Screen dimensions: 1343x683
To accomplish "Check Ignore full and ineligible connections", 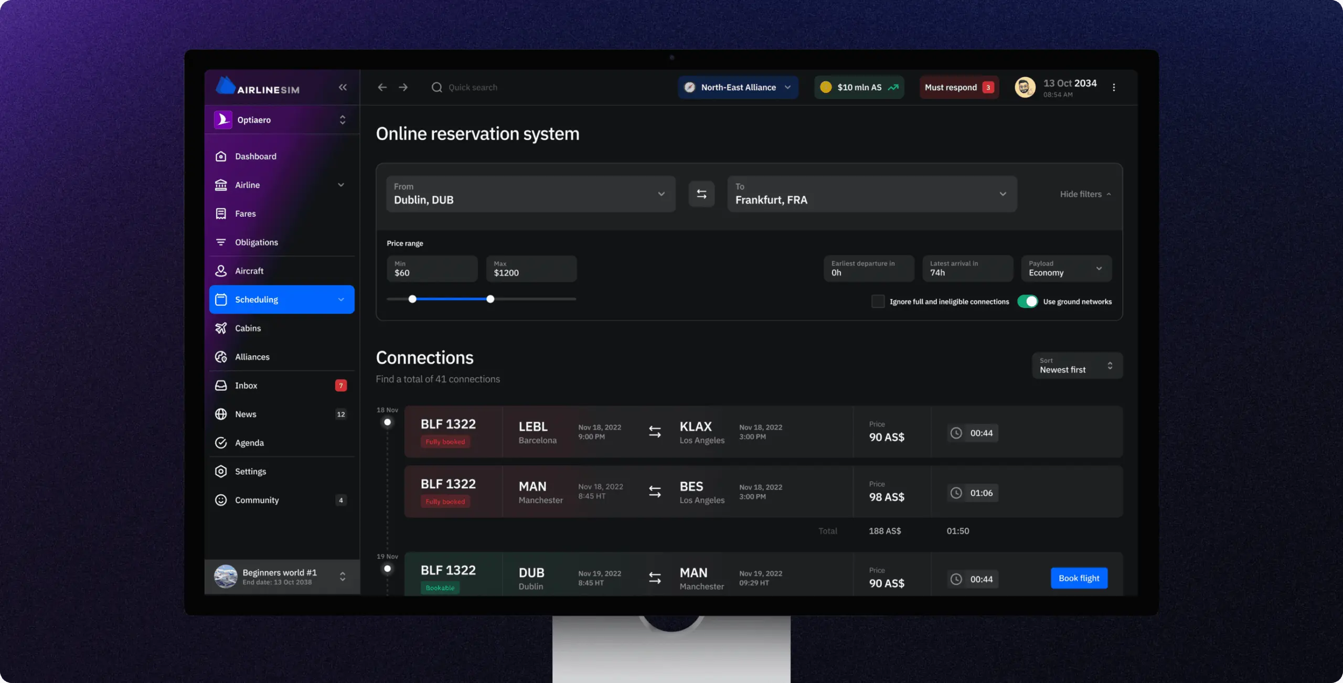I will point(878,302).
